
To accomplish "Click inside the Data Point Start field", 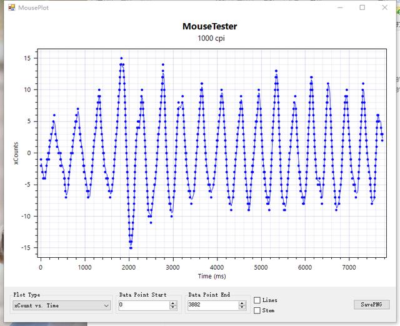I will 142,305.
